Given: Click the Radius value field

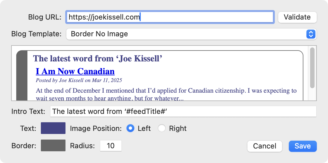Looking at the screenshot, I should (111, 146).
